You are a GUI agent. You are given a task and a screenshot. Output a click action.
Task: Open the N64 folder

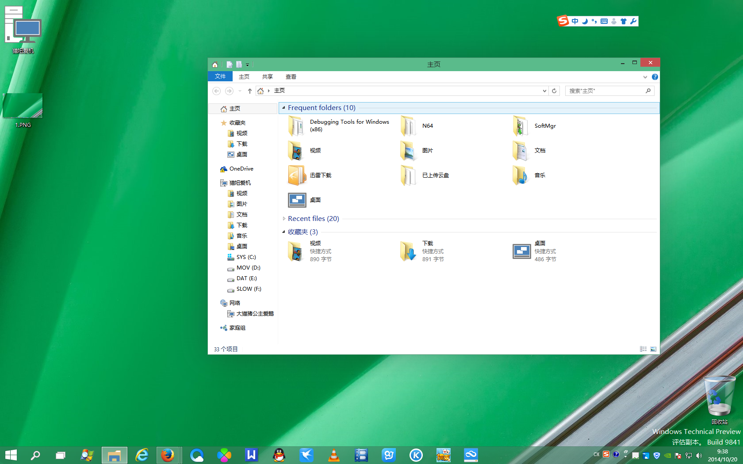[x=417, y=126]
